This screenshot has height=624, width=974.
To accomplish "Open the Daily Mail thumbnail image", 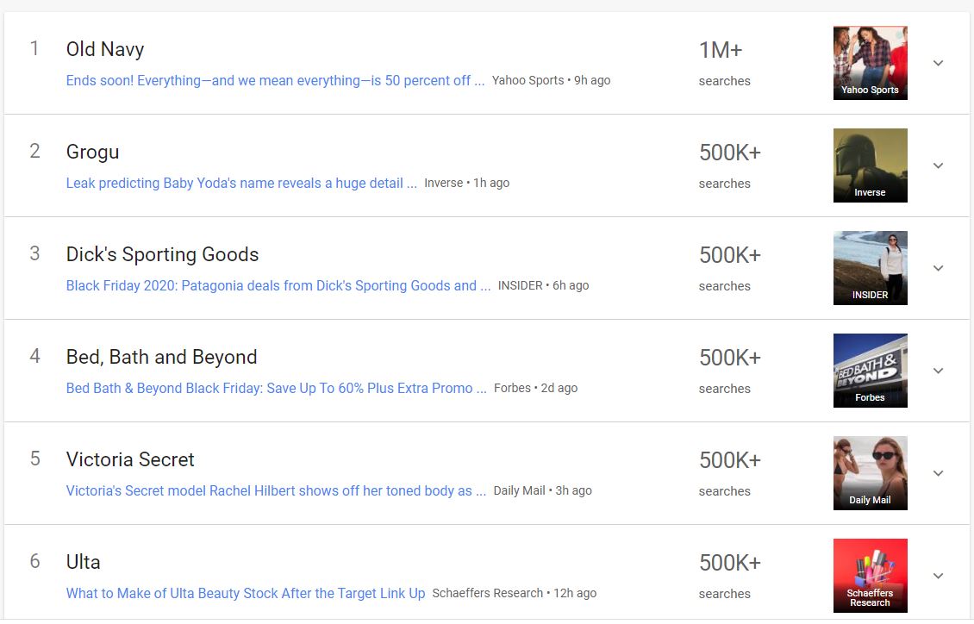I will tap(870, 472).
